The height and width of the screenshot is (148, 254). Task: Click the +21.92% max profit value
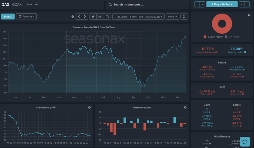pos(207,123)
